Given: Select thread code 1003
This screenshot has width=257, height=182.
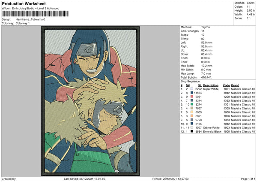Looking at the screenshot, I should [227, 127].
